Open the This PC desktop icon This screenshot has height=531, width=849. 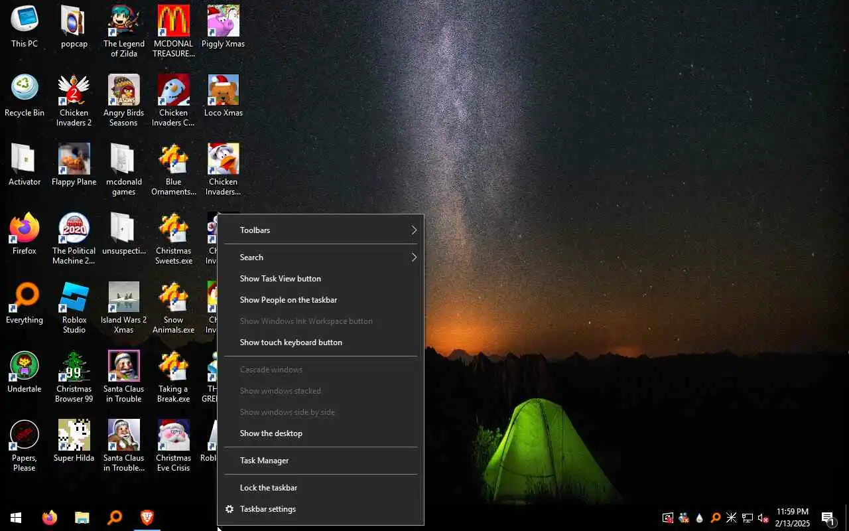(25, 27)
